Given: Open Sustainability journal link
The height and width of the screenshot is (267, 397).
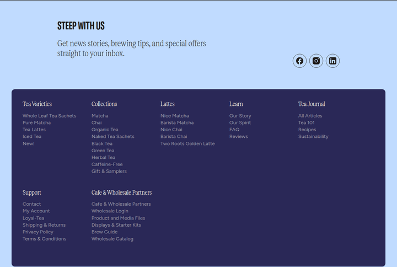Looking at the screenshot, I should (313, 137).
